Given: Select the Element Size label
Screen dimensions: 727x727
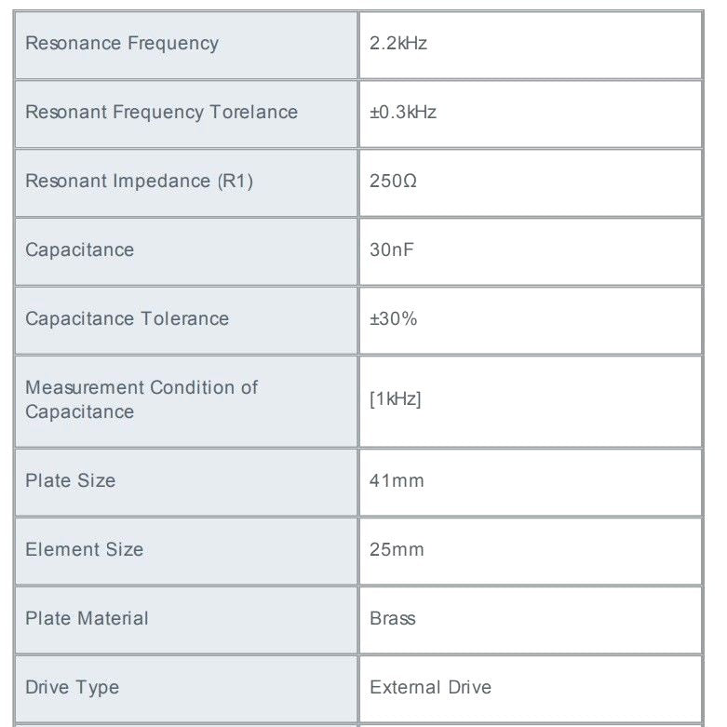Looking at the screenshot, I should (85, 549).
